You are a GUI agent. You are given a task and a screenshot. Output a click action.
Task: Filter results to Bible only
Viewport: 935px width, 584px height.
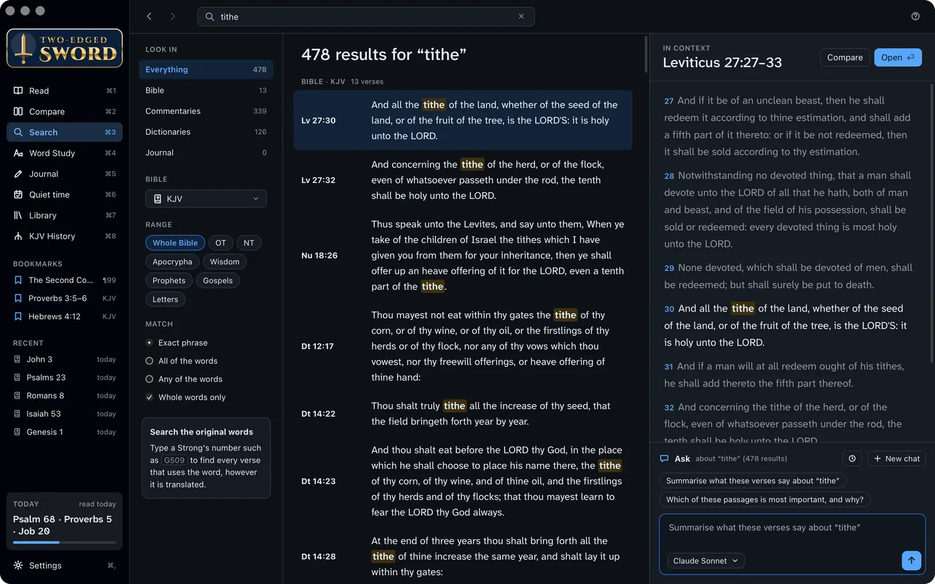tap(206, 90)
